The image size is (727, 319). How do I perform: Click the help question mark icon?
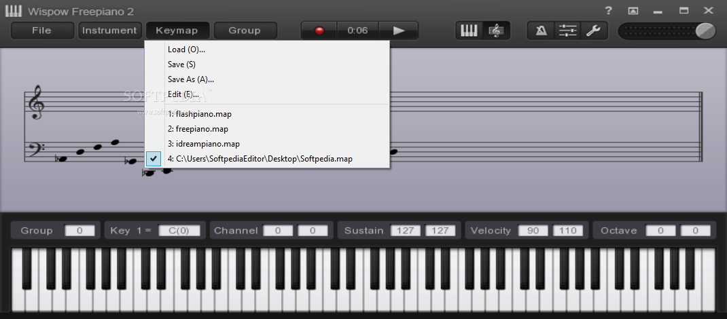tap(608, 11)
